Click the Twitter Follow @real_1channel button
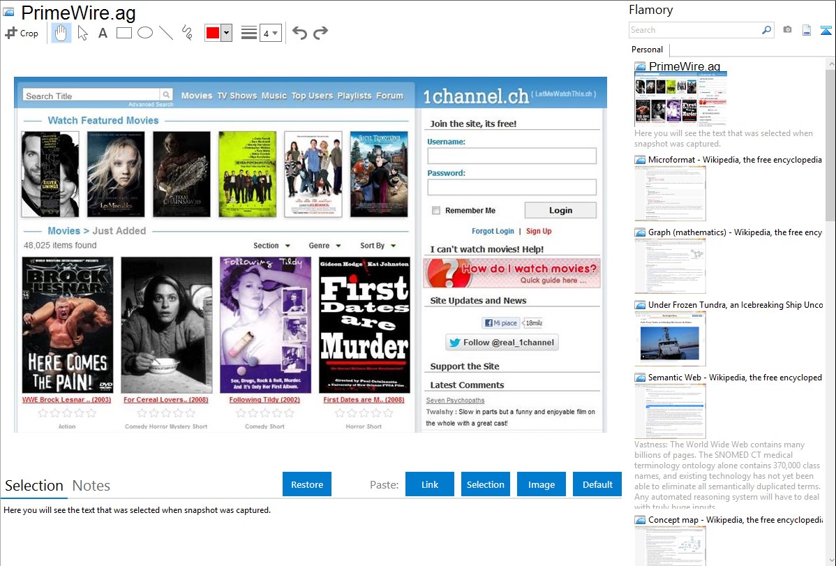This screenshot has width=836, height=566. click(x=502, y=343)
